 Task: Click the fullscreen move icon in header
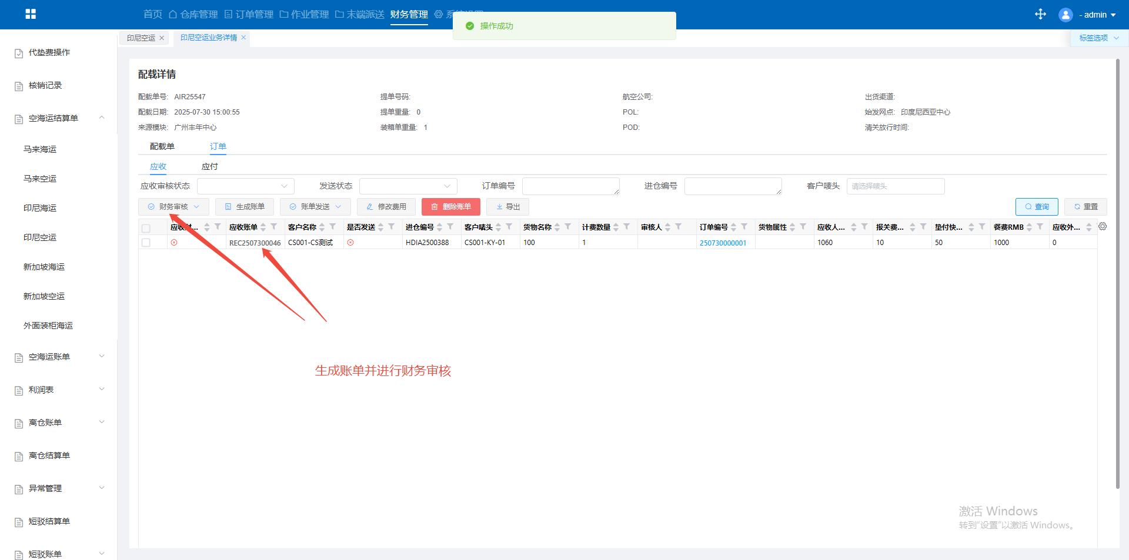tap(1040, 14)
